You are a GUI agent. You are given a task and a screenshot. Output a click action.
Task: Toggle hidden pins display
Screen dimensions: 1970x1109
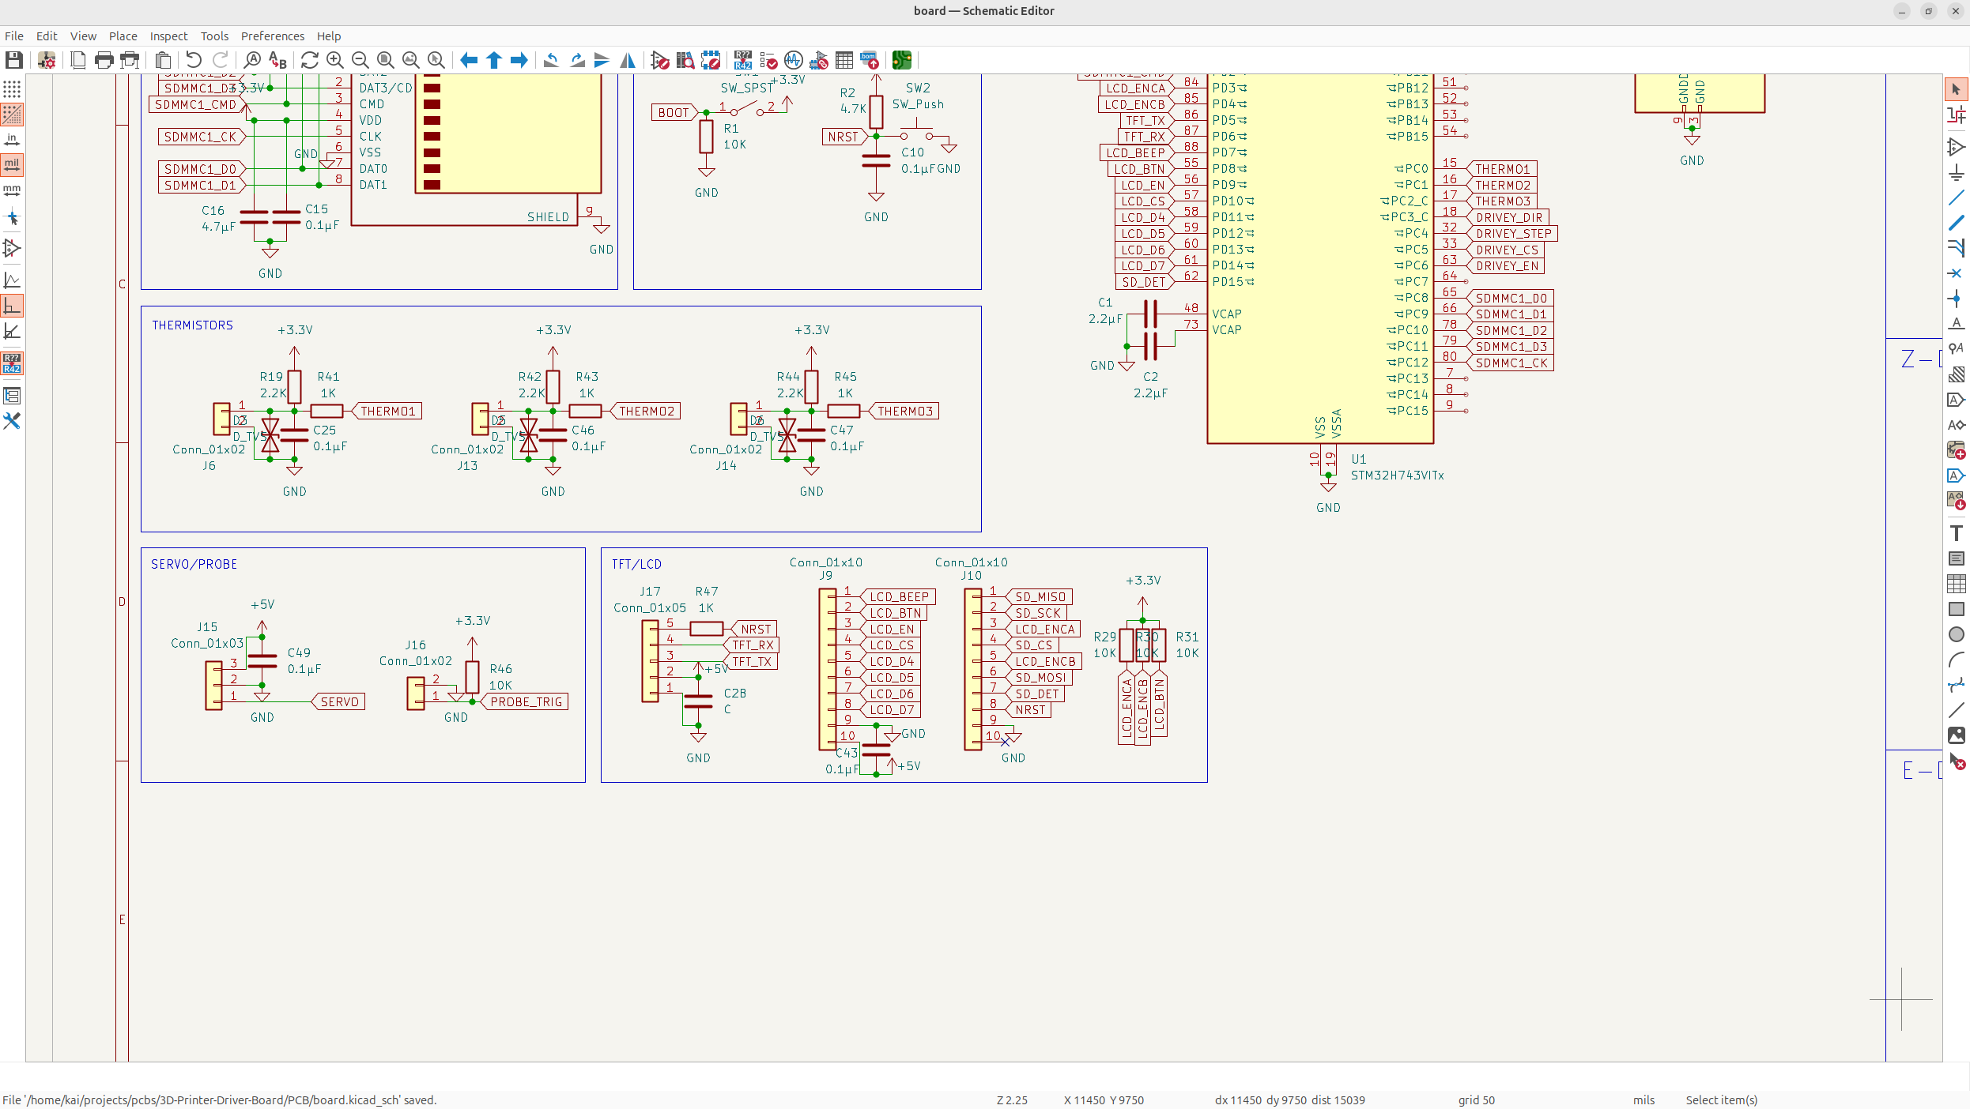(12, 249)
